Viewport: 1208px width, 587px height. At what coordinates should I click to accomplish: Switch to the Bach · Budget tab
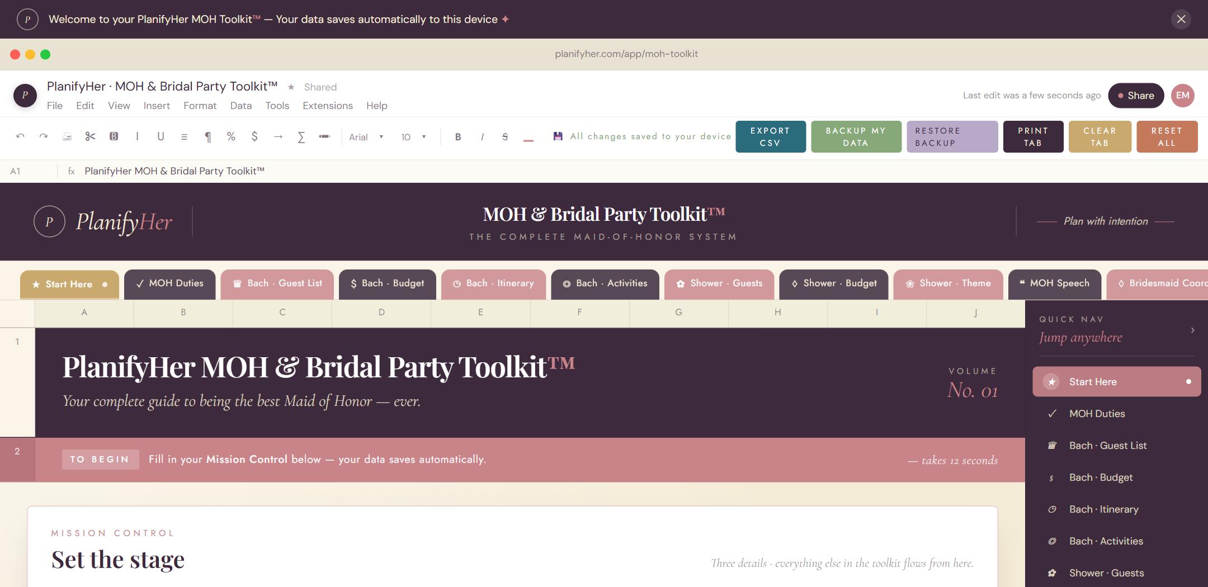tap(388, 284)
